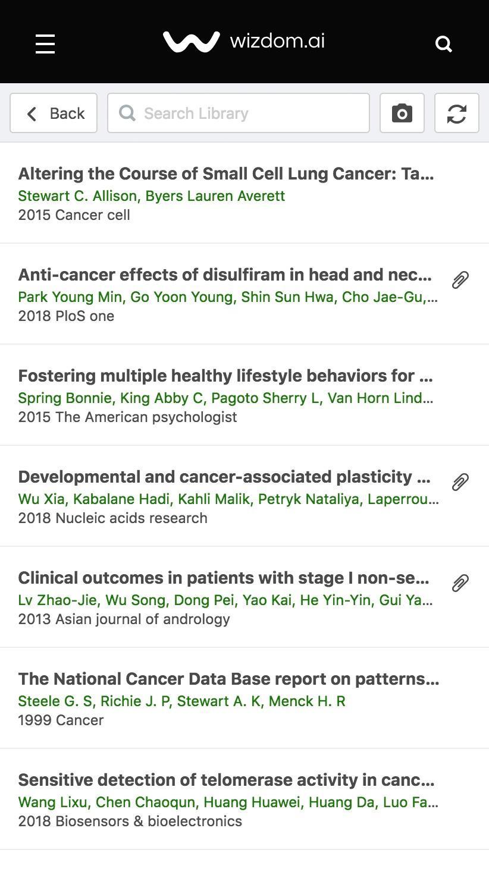Refresh the library with sync icon
489x869 pixels.
(456, 113)
